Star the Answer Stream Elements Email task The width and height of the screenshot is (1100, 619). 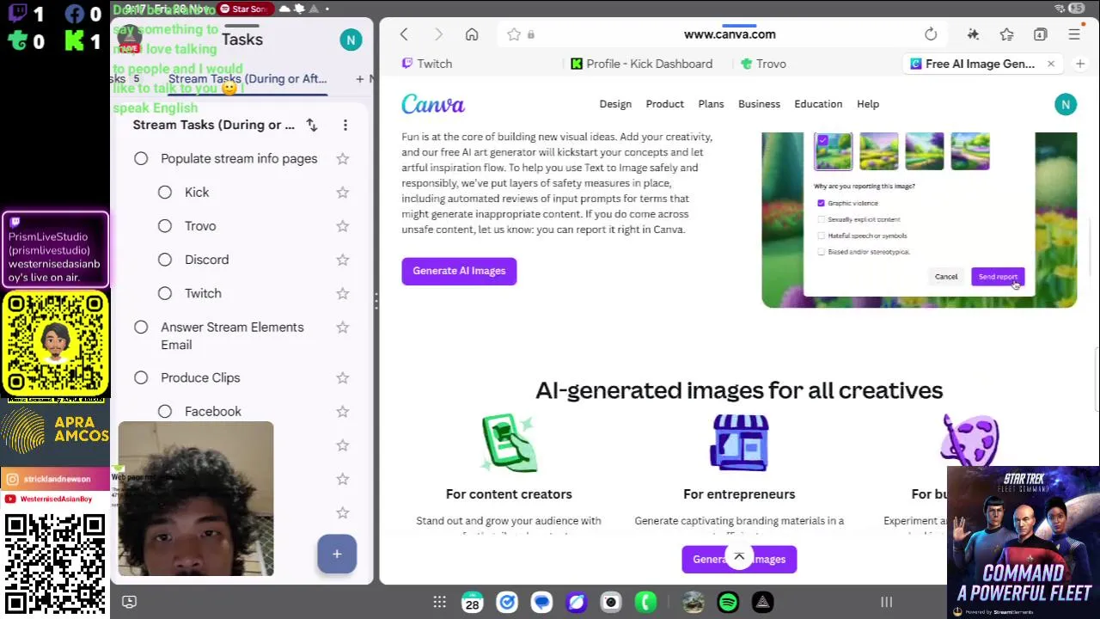pos(343,327)
